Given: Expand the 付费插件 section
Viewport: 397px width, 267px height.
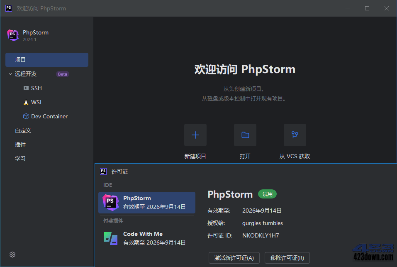Looking at the screenshot, I should pos(113,220).
